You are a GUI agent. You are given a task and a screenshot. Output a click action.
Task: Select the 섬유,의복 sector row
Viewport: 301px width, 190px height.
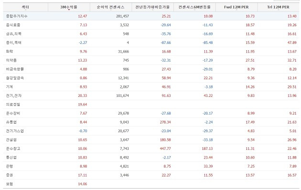151,34
